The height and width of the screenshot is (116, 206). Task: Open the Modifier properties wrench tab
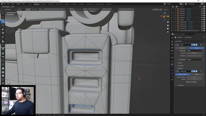pyautogui.click(x=172, y=64)
